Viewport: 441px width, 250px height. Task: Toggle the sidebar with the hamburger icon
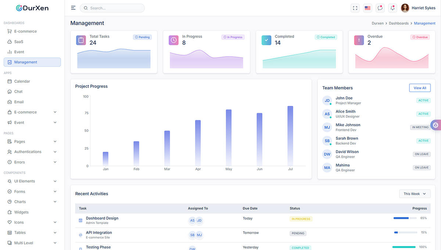pos(73,7)
